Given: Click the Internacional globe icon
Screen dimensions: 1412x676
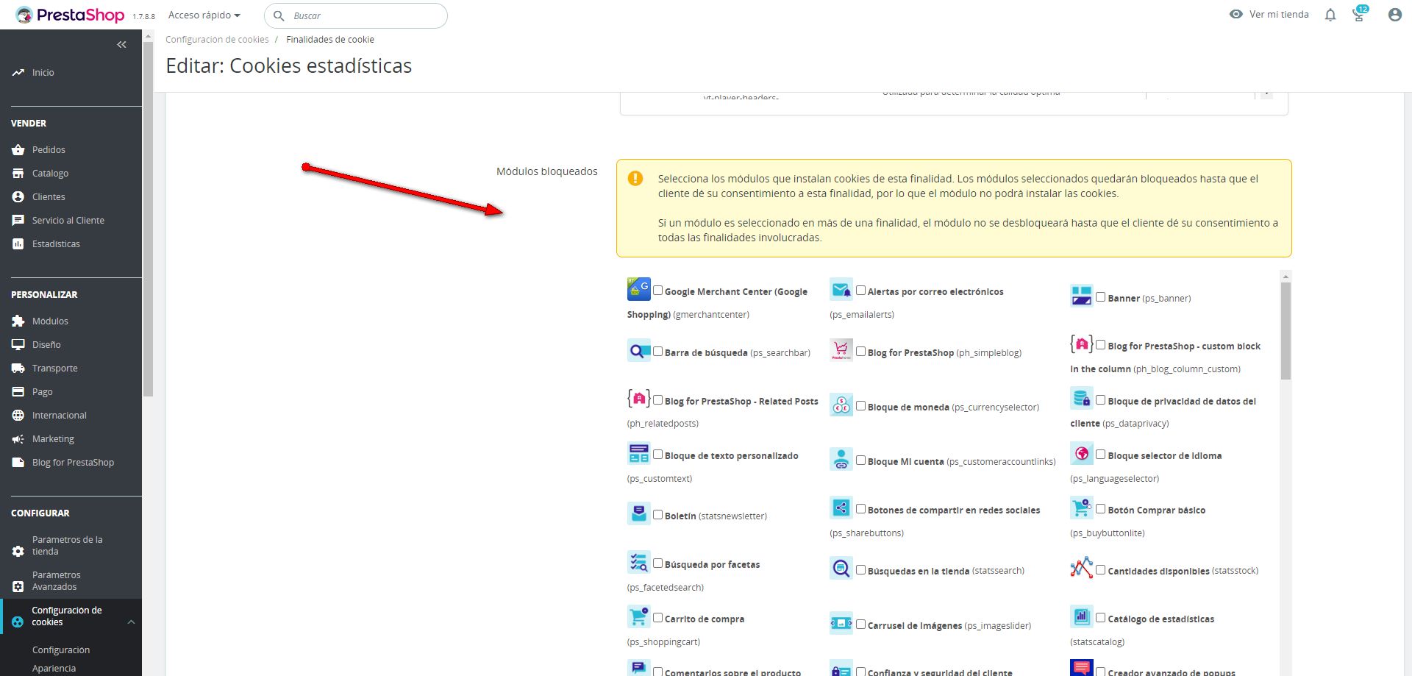Looking at the screenshot, I should tap(18, 415).
